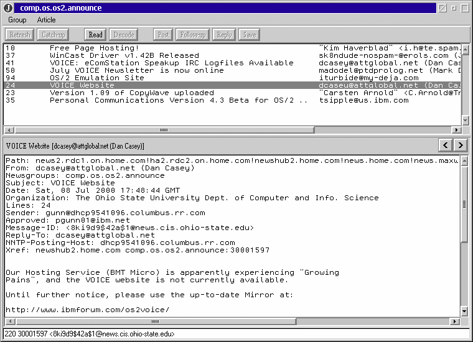Image resolution: width=473 pixels, height=342 pixels.
Task: Click the Follow-up toolbar button
Action: click(x=193, y=35)
